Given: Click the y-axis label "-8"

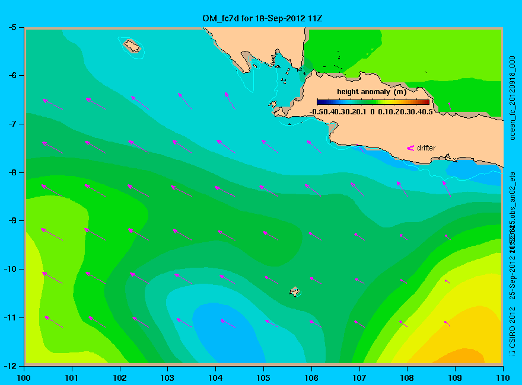Looking at the screenshot, I should 12,172.
